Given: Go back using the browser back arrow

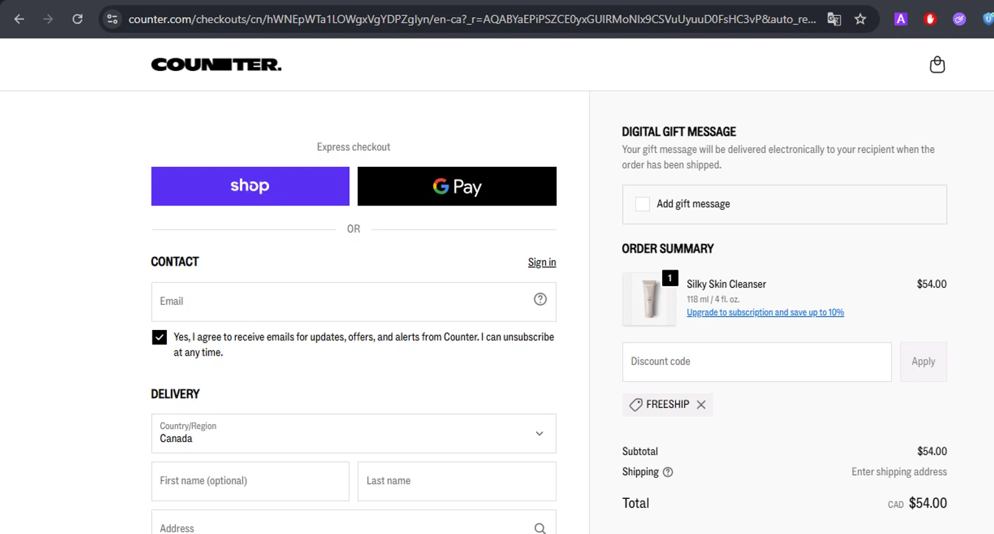Looking at the screenshot, I should 19,19.
